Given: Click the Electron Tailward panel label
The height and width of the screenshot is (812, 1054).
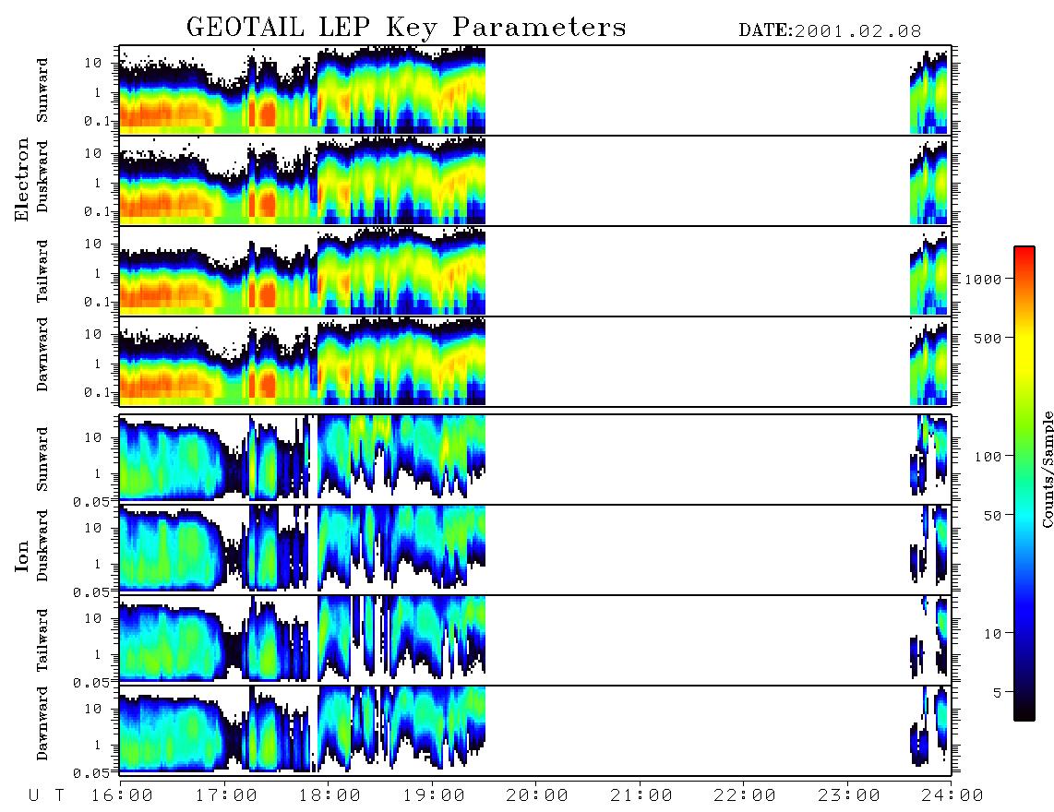Looking at the screenshot, I should click(42, 271).
